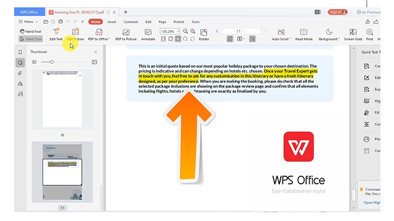Open the WPS Office home tab
This screenshot has height=221, width=394.
pyautogui.click(x=30, y=12)
